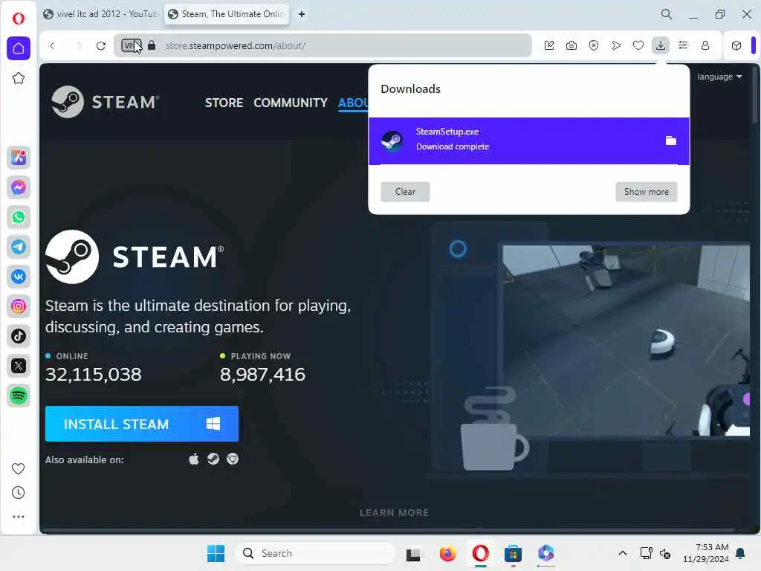Image resolution: width=761 pixels, height=571 pixels.
Task: Add page to bookmarks heart icon
Action: (x=638, y=45)
